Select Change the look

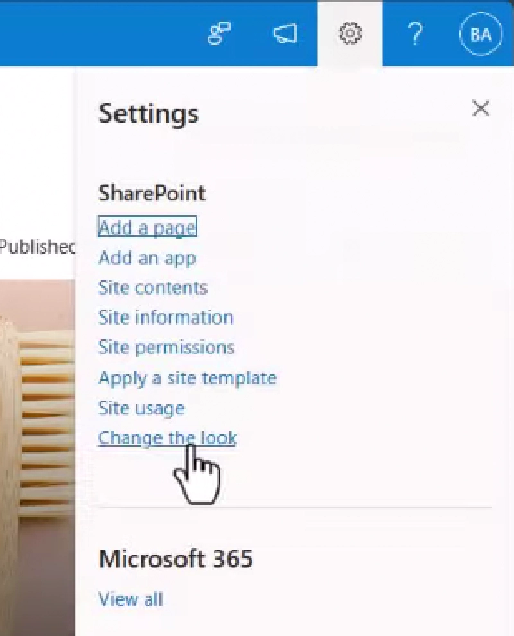point(167,437)
